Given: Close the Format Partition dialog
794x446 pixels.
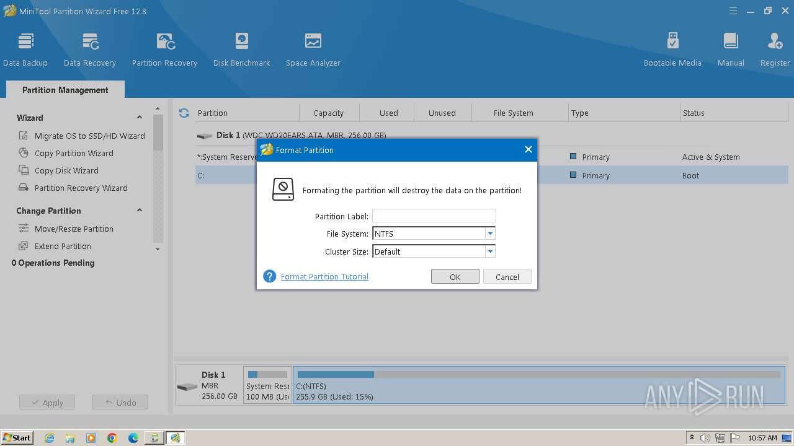Looking at the screenshot, I should [x=528, y=149].
